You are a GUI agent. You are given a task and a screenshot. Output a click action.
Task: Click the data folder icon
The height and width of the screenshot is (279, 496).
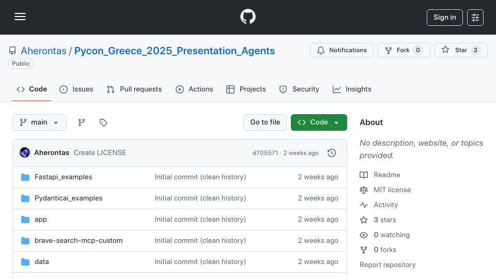click(25, 262)
